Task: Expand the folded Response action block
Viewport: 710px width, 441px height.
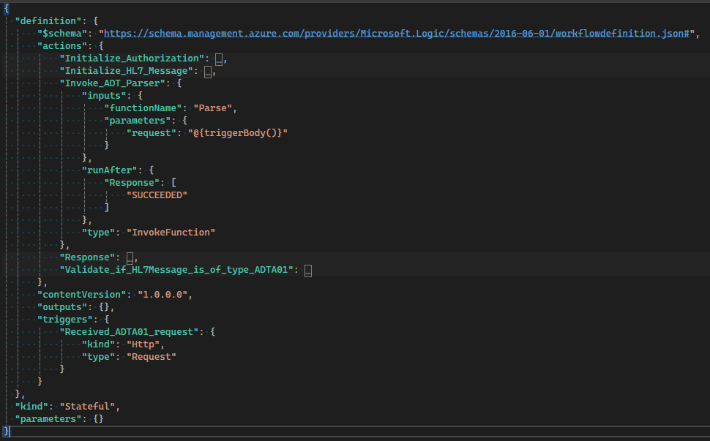Action: [130, 258]
